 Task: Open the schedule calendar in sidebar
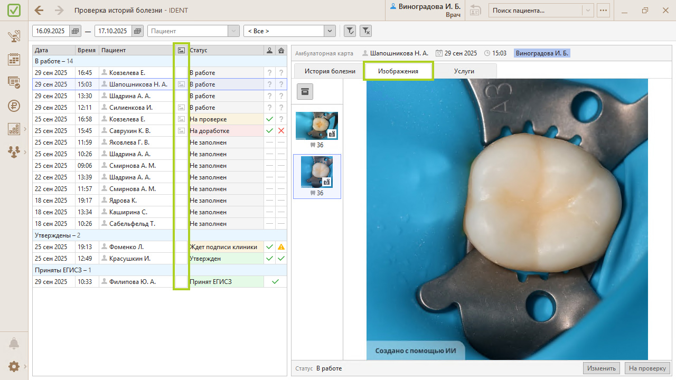point(14,59)
